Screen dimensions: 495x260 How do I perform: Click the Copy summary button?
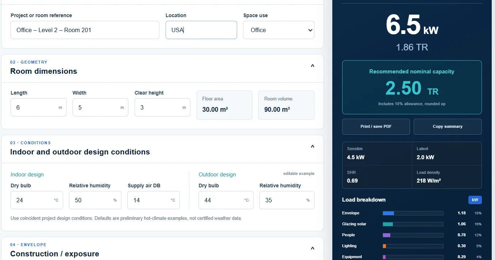click(x=448, y=127)
